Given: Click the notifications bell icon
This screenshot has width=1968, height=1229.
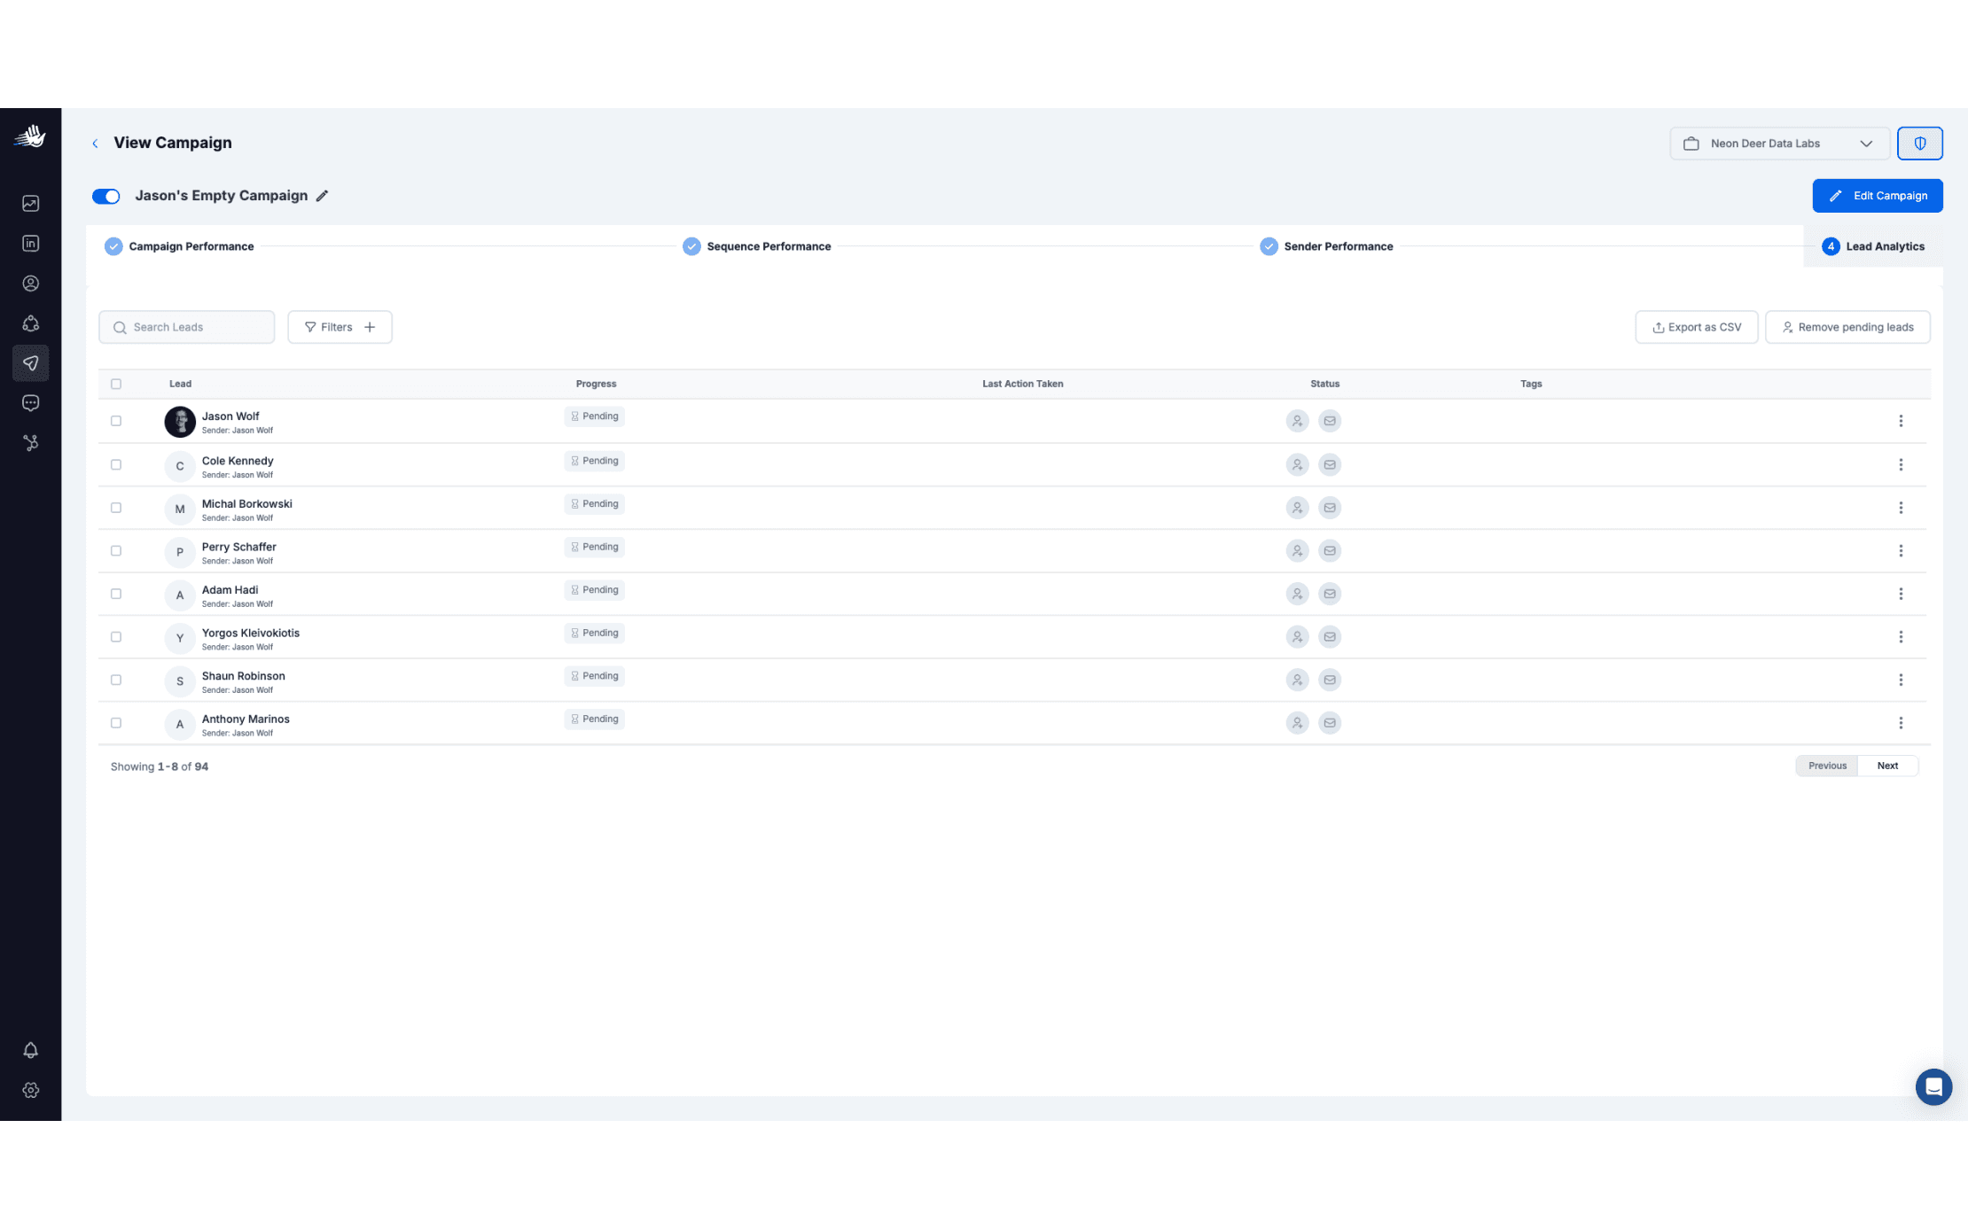Looking at the screenshot, I should tap(30, 1050).
